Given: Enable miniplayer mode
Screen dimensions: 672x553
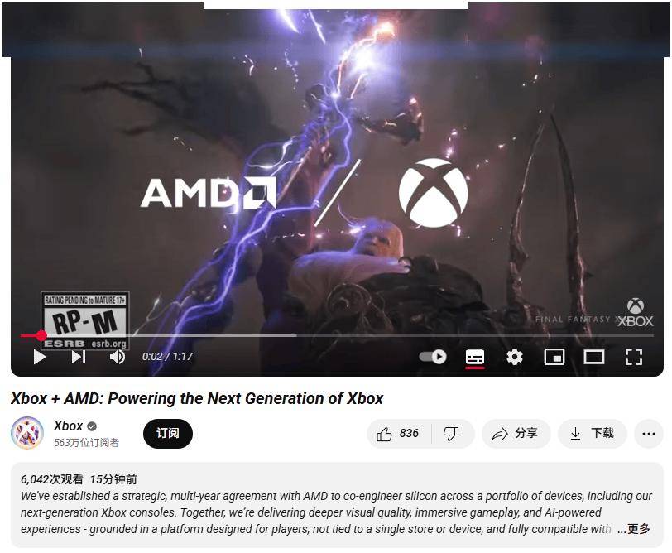Looking at the screenshot, I should [554, 357].
